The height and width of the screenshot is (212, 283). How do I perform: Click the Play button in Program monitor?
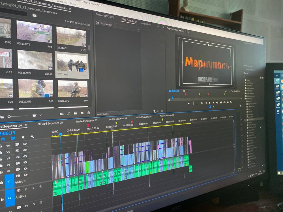point(209,103)
